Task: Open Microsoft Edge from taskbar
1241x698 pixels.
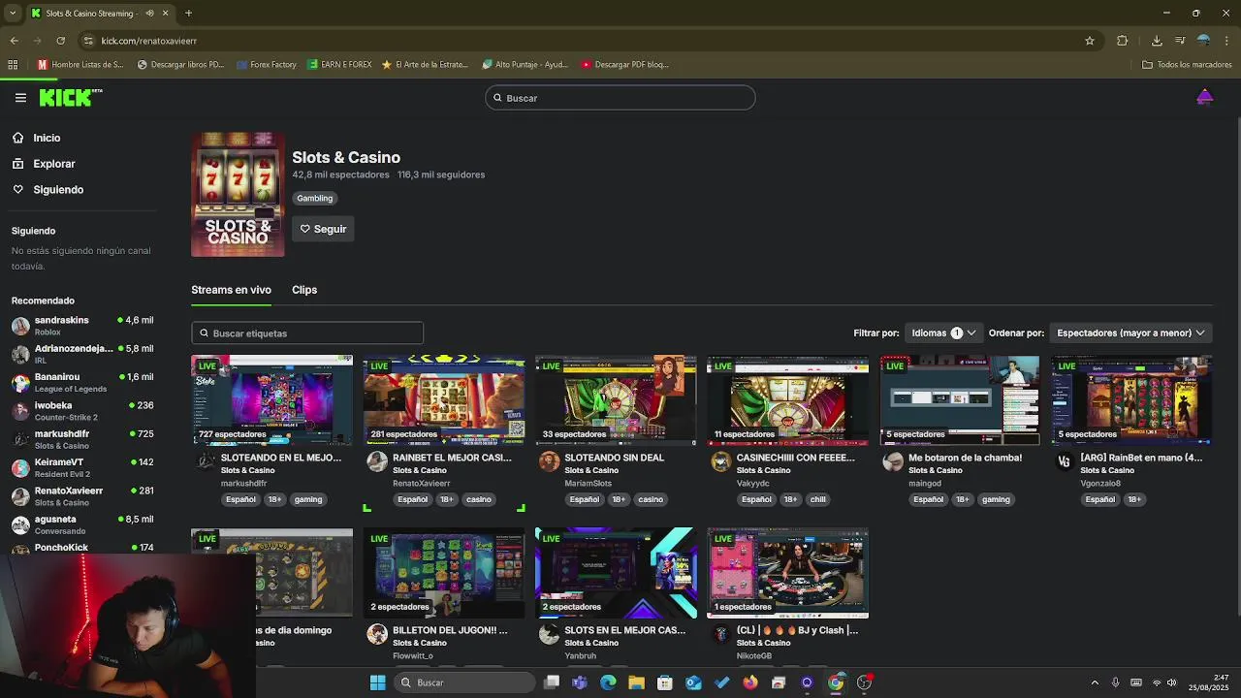Action: pyautogui.click(x=608, y=682)
